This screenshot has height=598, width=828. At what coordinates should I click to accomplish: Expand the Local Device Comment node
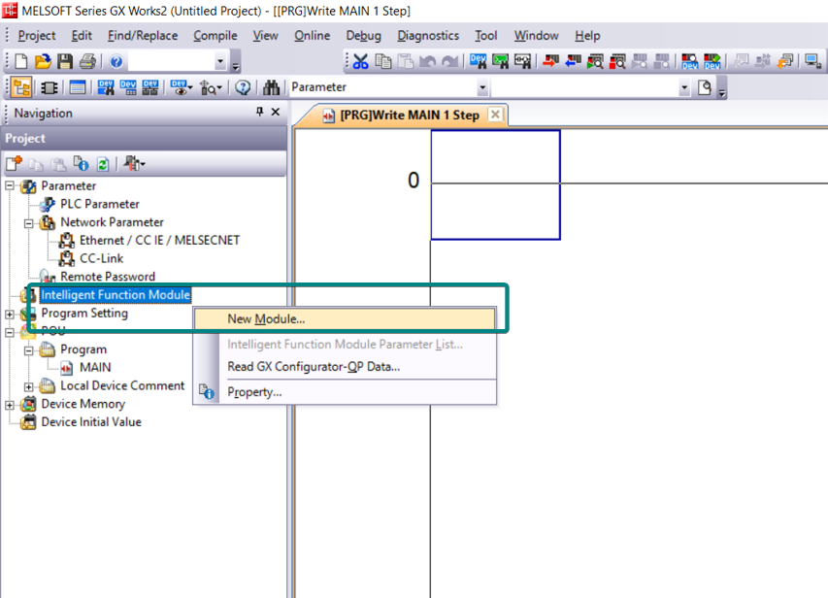tap(29, 386)
